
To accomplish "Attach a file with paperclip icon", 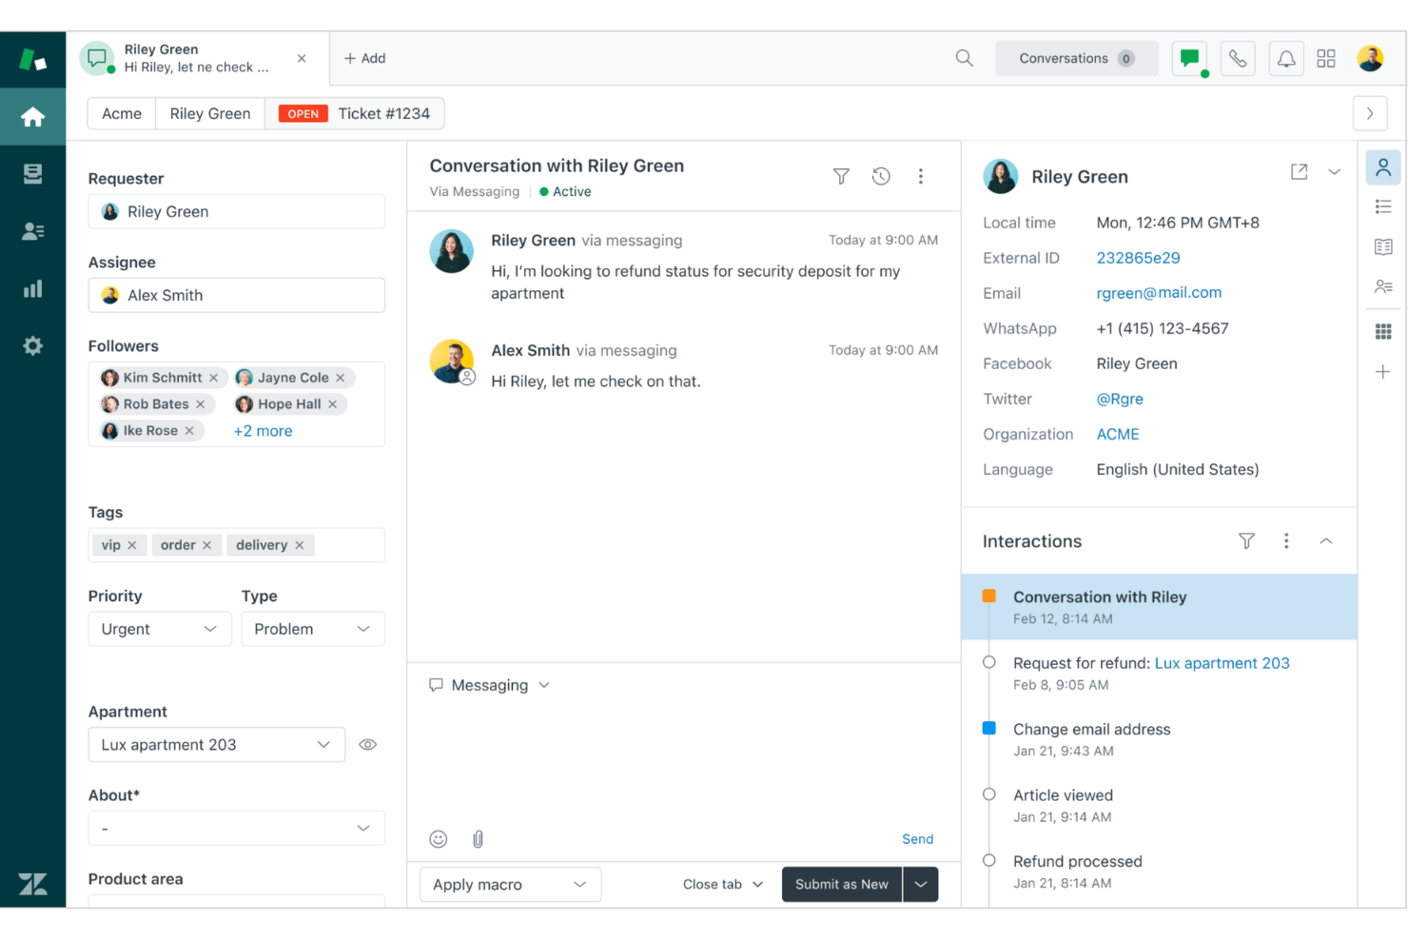I will point(478,839).
